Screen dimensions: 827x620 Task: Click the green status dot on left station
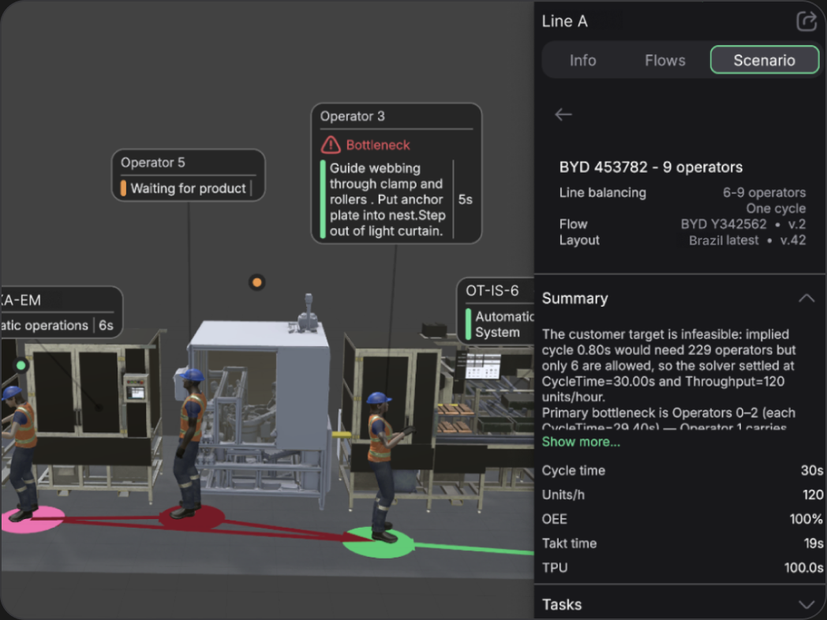(x=21, y=365)
